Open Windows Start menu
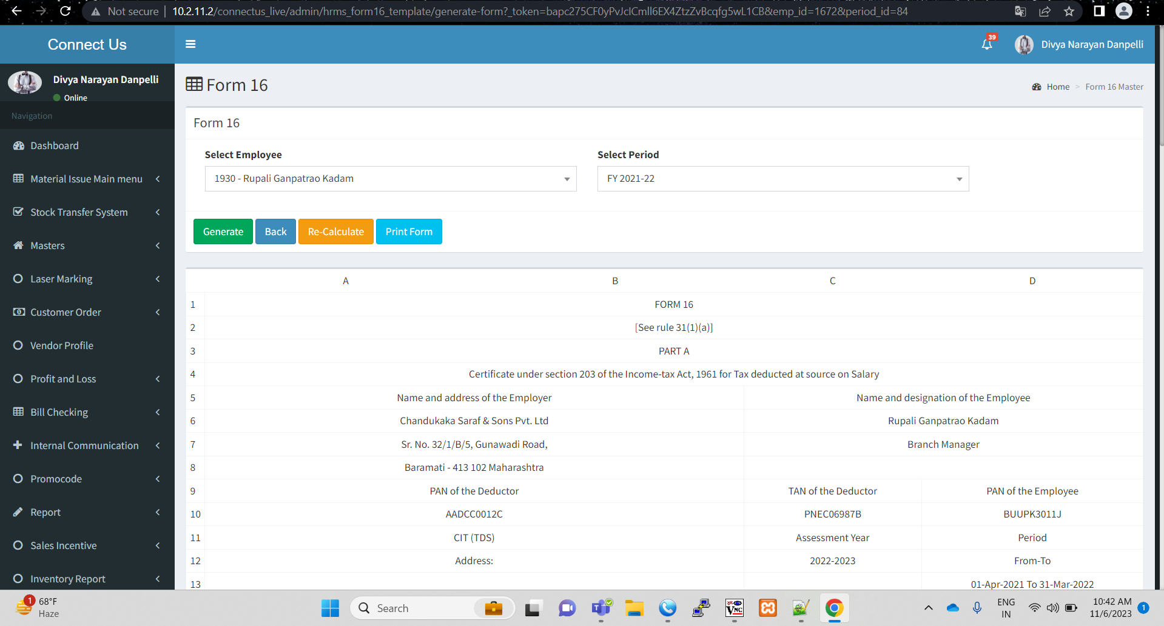The image size is (1164, 626). (330, 608)
